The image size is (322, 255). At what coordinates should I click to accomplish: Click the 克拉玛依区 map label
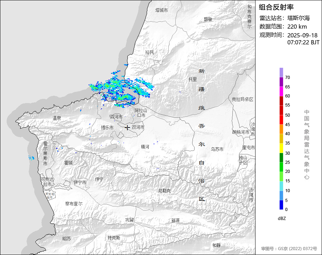[x=243, y=100]
